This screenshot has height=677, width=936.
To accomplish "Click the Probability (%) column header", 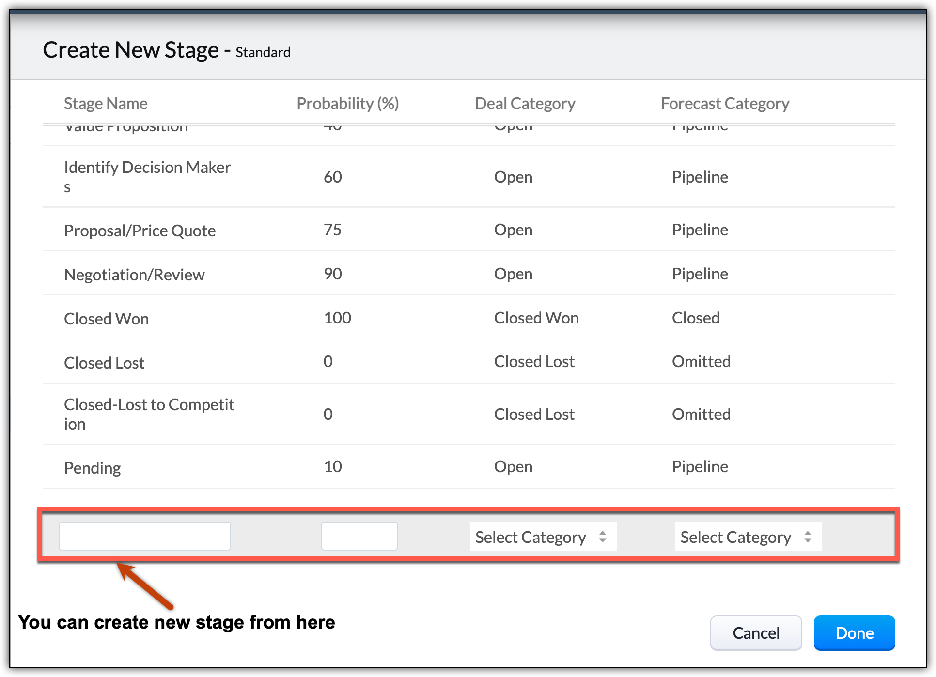I will tap(347, 103).
